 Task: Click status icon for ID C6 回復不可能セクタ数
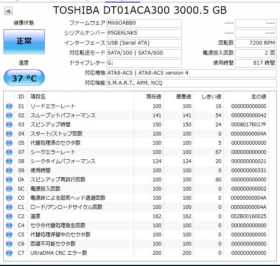(x=9, y=244)
